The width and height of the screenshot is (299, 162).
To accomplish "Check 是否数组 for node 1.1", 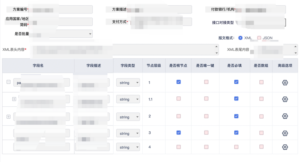I will click(261, 99).
